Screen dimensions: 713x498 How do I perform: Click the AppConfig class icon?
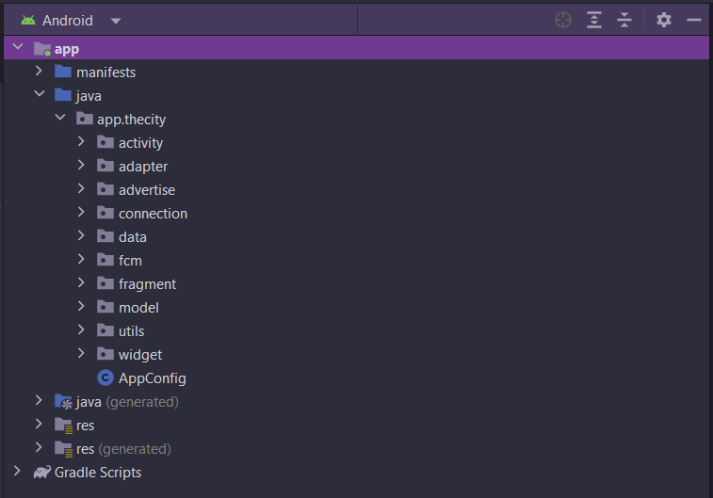click(x=105, y=378)
